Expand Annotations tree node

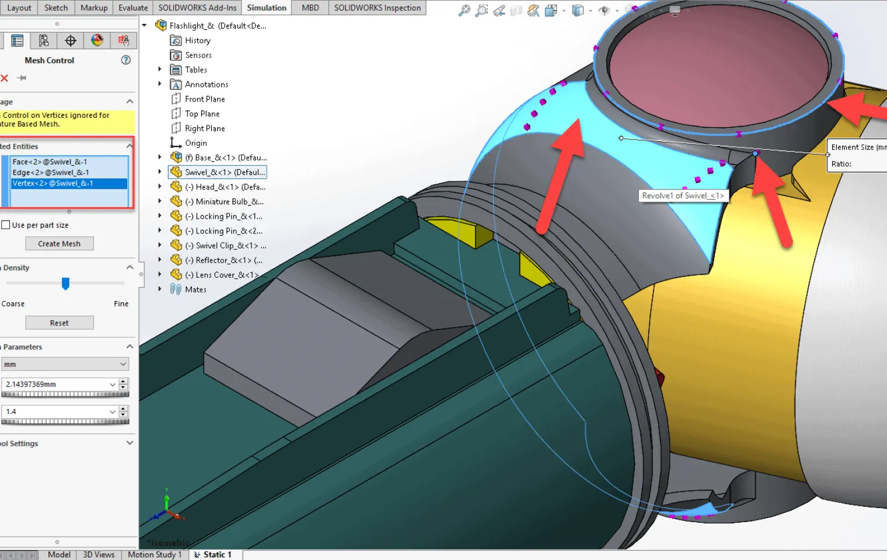pyautogui.click(x=160, y=84)
